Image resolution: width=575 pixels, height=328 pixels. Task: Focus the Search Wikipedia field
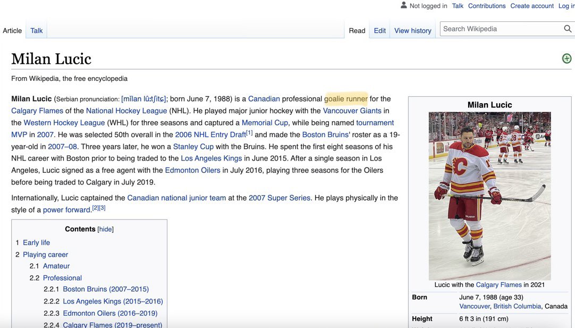tap(501, 29)
